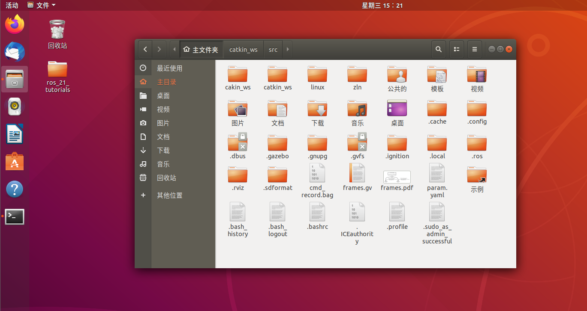
Task: Select the catkin_ws path button
Action: [x=244, y=50]
